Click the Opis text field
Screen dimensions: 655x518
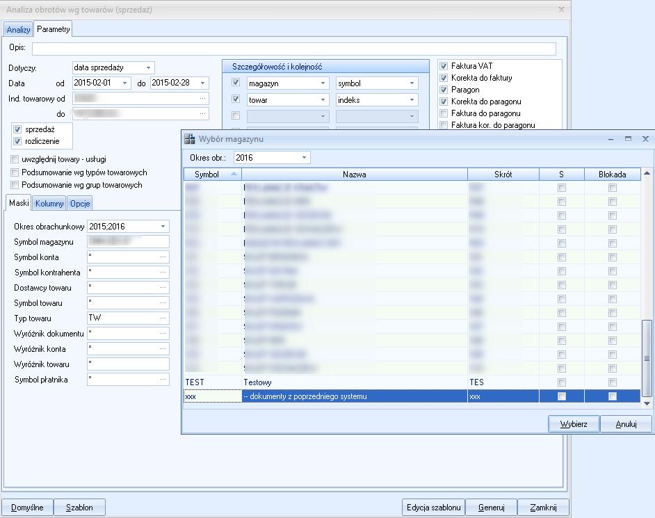294,49
